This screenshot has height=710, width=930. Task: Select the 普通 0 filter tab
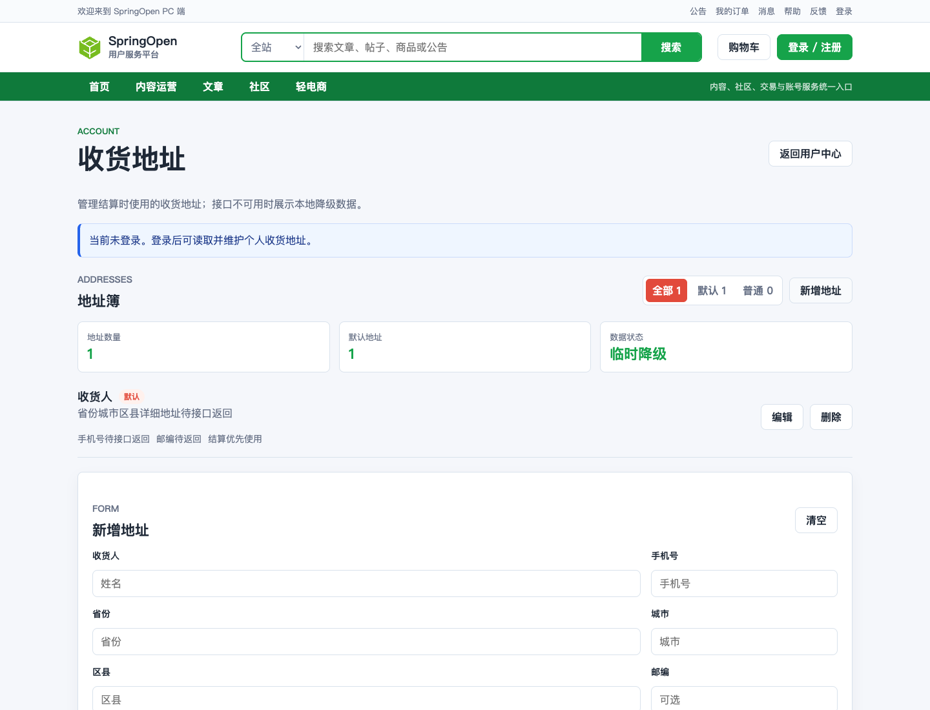click(x=758, y=290)
